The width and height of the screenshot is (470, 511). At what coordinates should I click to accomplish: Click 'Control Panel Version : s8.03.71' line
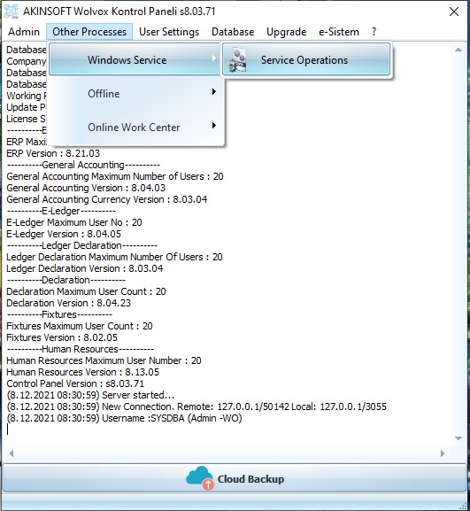point(75,383)
